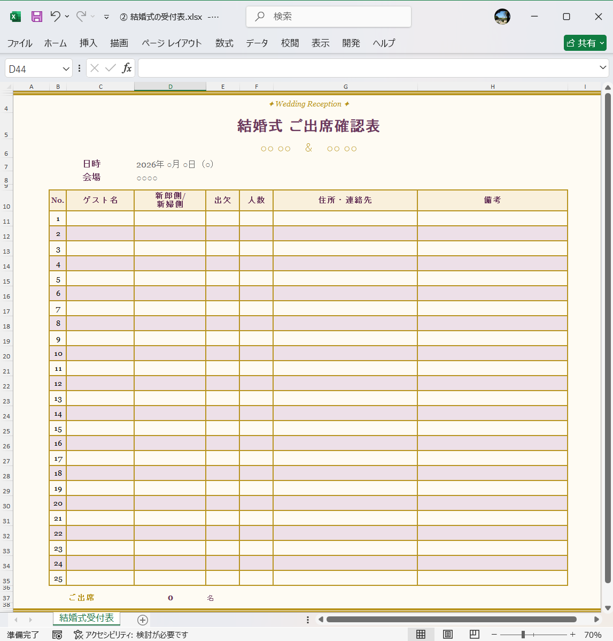Click inside the 検索 search box
The width and height of the screenshot is (613, 641).
click(x=328, y=17)
